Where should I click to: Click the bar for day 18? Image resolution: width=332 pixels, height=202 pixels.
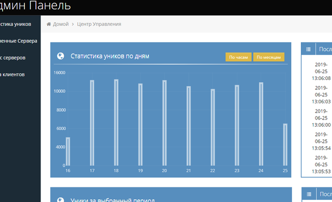tap(116, 123)
